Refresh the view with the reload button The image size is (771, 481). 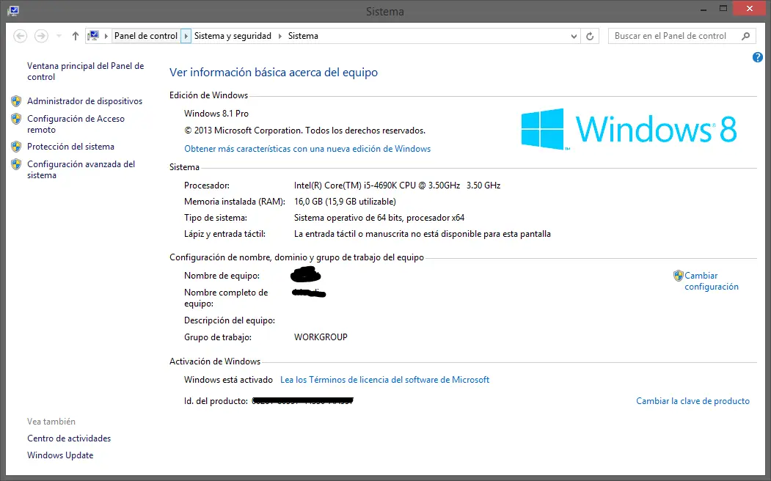[590, 36]
